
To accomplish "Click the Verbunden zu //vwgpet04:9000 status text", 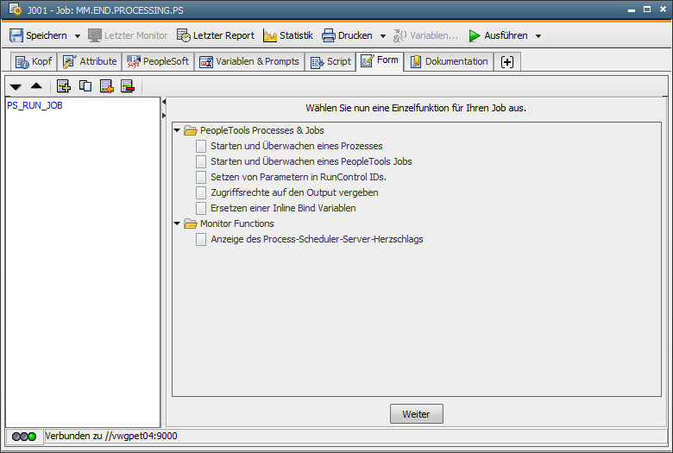I will pyautogui.click(x=111, y=436).
